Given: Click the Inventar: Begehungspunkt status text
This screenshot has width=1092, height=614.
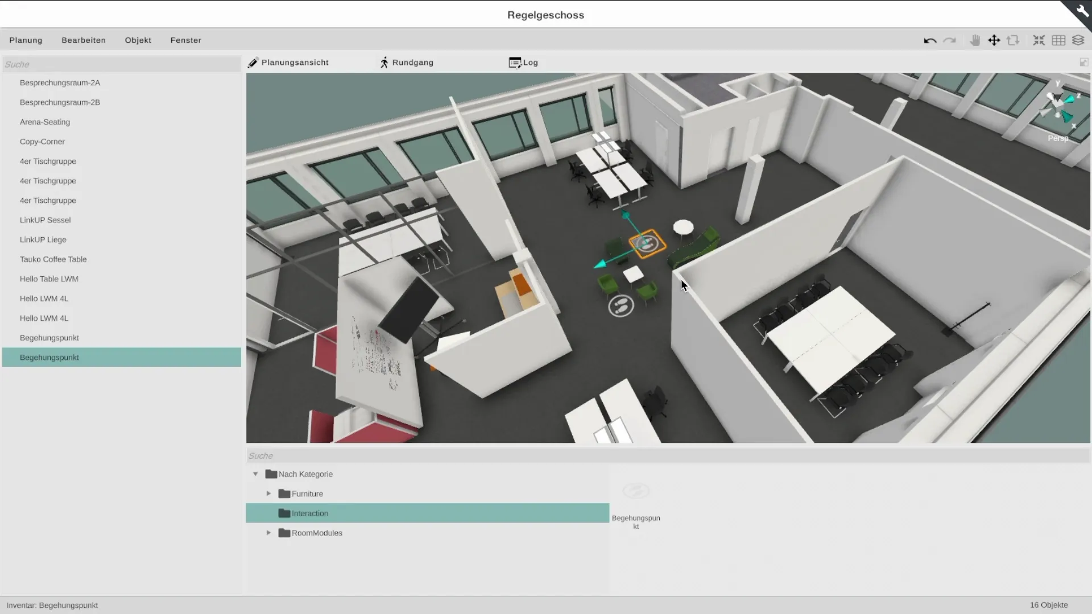Looking at the screenshot, I should (x=52, y=605).
